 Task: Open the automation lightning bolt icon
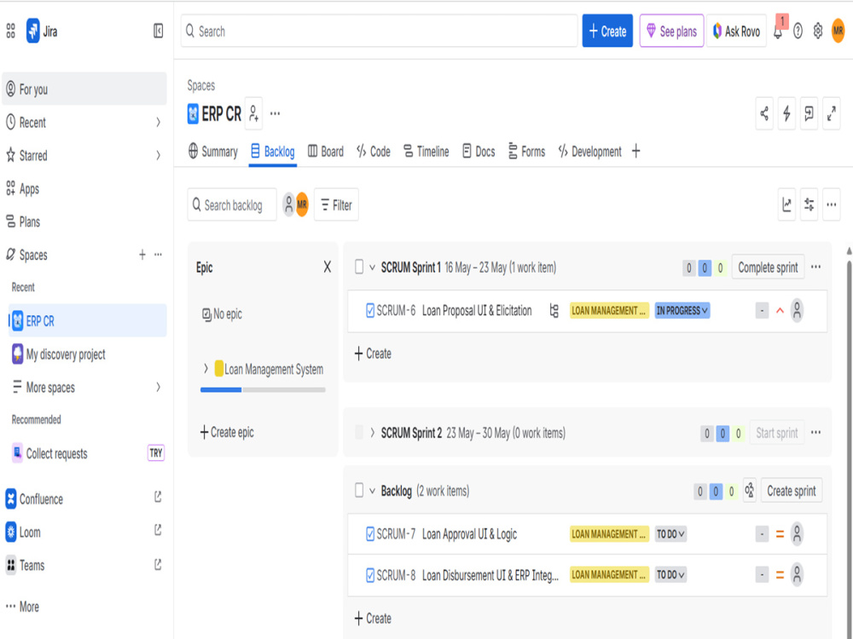click(x=786, y=113)
